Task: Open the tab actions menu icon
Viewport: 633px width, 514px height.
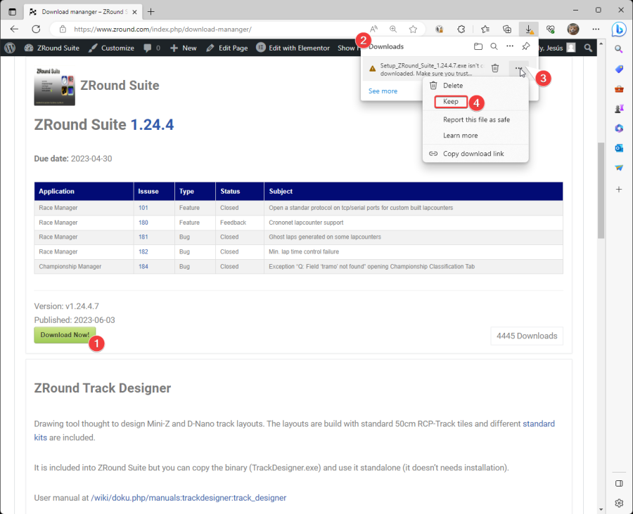Action: pyautogui.click(x=12, y=12)
